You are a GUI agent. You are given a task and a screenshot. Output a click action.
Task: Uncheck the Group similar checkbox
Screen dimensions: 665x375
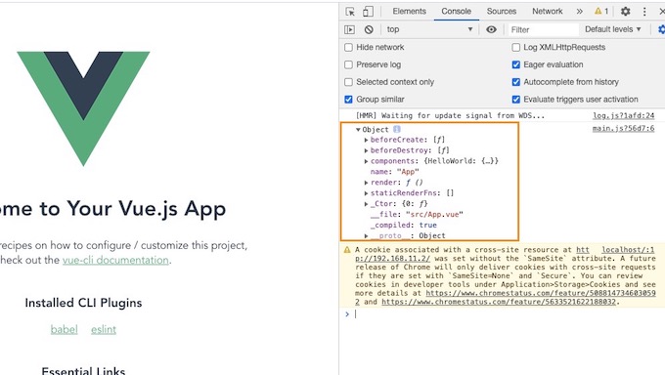[348, 100]
